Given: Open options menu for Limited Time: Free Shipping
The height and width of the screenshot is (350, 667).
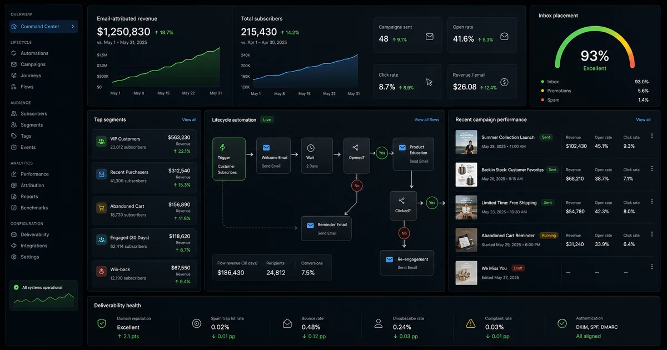Looking at the screenshot, I should click(652, 202).
